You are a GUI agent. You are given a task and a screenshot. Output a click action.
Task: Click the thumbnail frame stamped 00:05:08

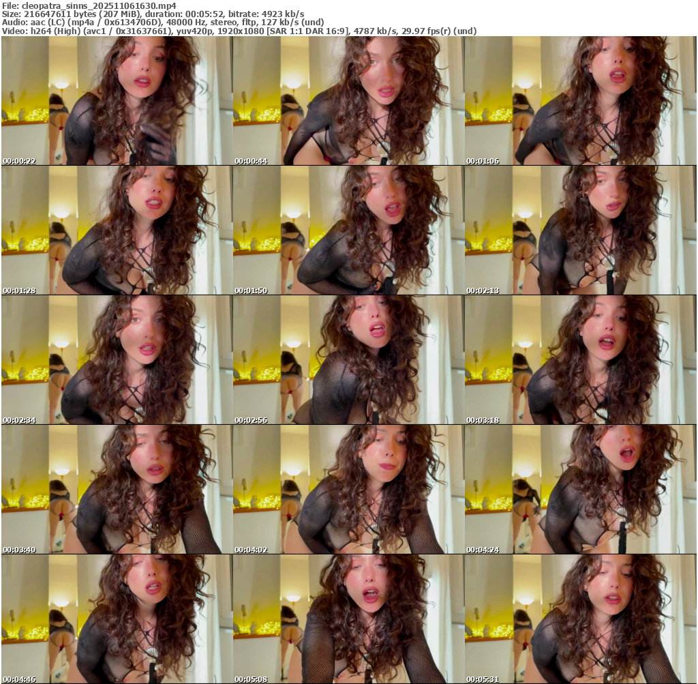[348, 619]
